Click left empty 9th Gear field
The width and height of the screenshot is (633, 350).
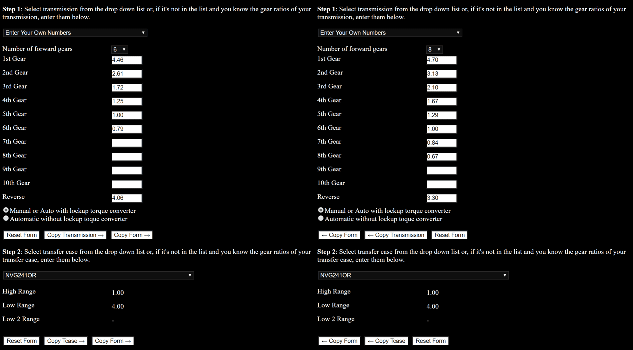[127, 170]
